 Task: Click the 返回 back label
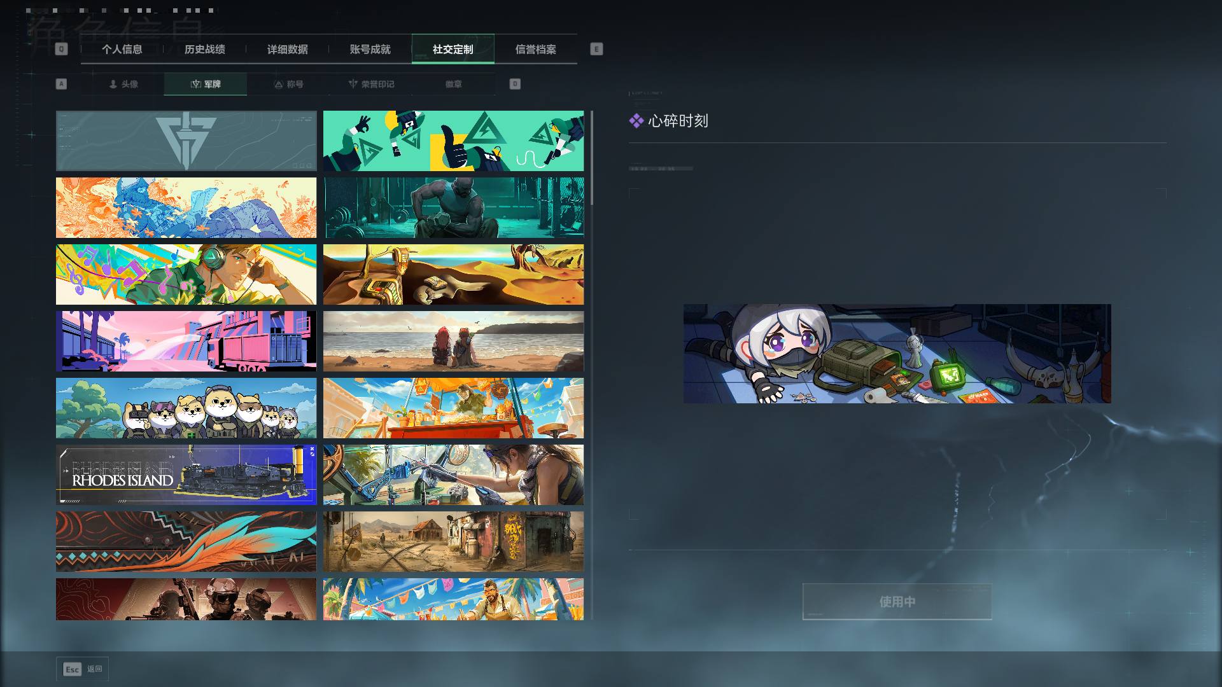[x=95, y=669]
